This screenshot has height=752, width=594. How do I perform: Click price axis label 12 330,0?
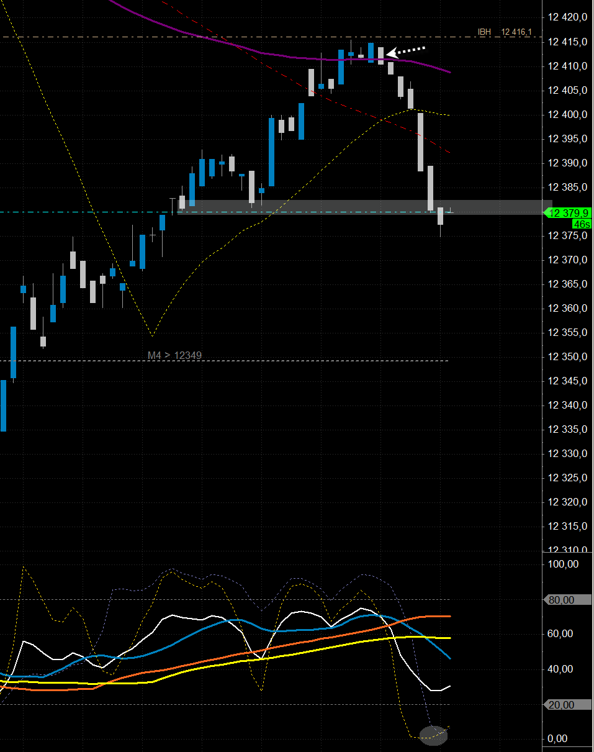567,454
